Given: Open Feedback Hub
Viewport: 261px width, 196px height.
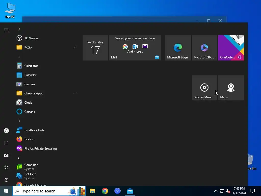Looking at the screenshot, I should pyautogui.click(x=47, y=130).
